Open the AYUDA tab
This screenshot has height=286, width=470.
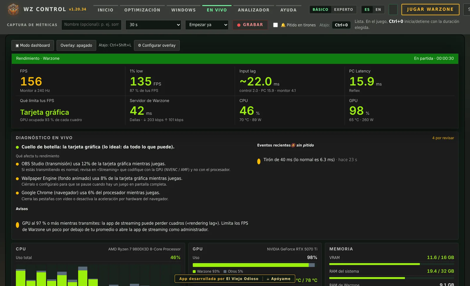(x=288, y=10)
